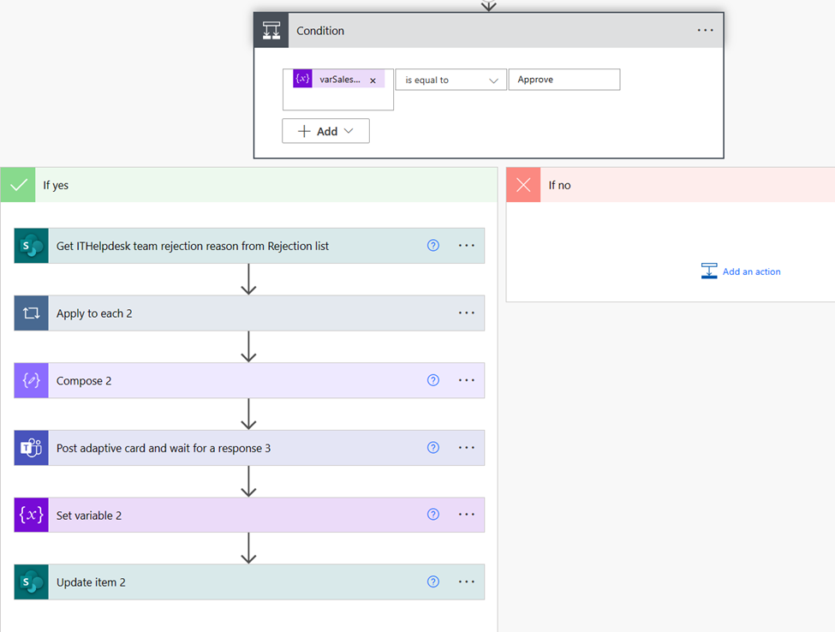Click the Teams icon on Post adaptive card

32,448
